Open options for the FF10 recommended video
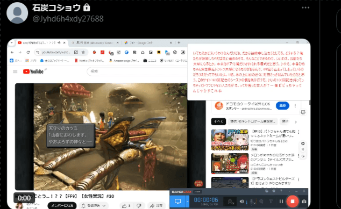The image size is (341, 209). click(299, 132)
